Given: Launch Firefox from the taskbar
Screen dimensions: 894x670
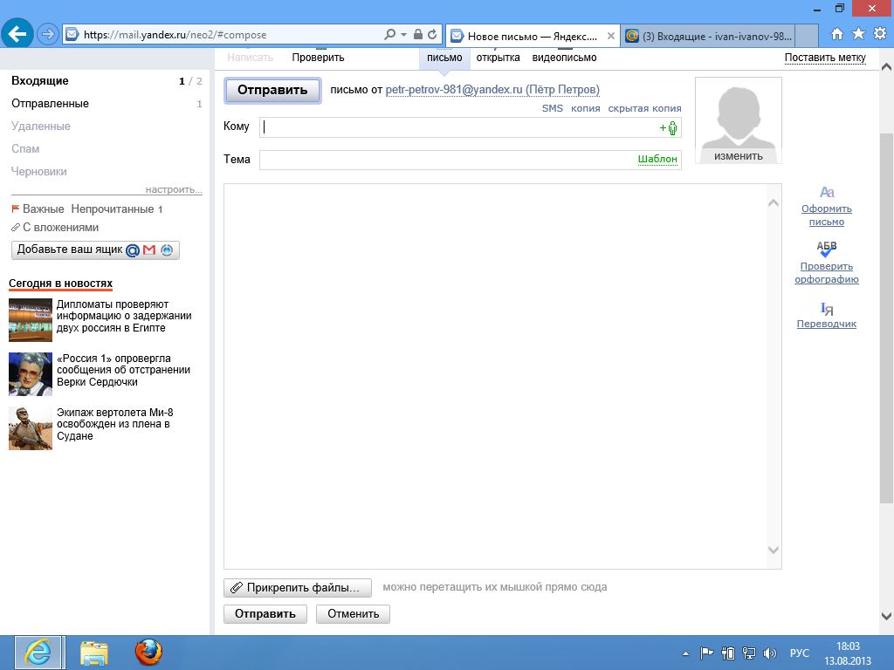Looking at the screenshot, I should point(148,653).
